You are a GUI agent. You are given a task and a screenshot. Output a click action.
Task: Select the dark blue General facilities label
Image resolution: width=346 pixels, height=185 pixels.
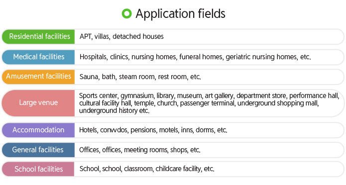(x=38, y=150)
